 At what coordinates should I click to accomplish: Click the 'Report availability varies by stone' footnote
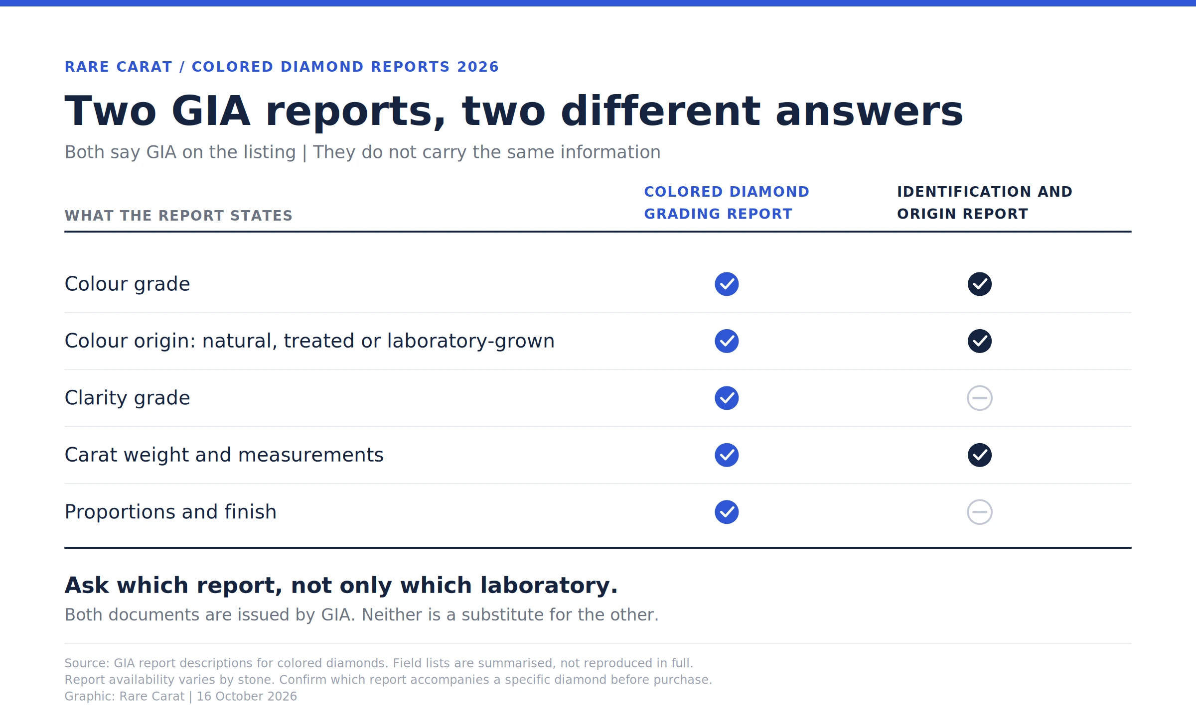[388, 680]
